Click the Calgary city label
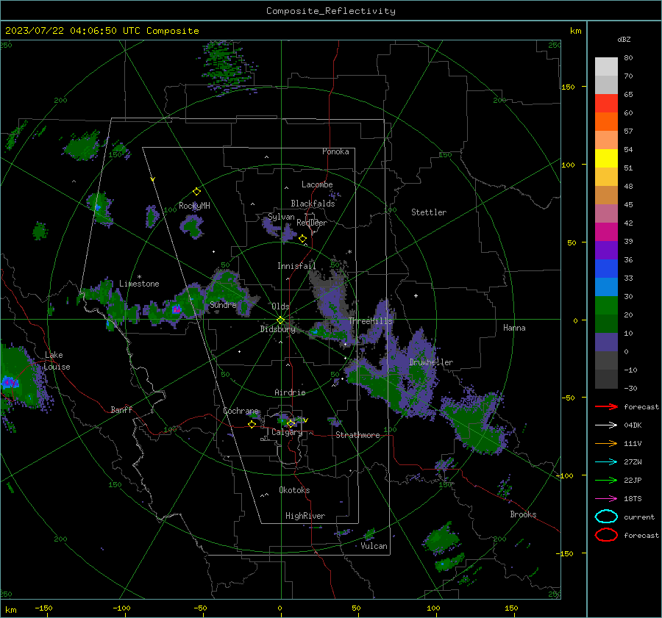Viewport: 662px width, 618px height. point(287,432)
